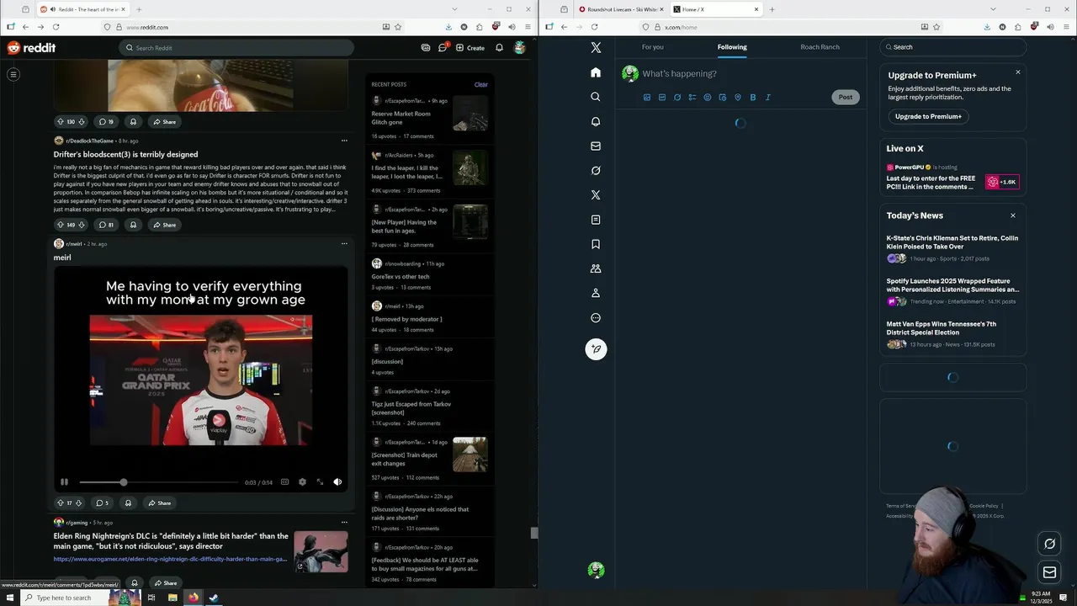Screen dimensions: 1077x606
Task: Open the 81 comments on Drifter post
Action: point(106,225)
